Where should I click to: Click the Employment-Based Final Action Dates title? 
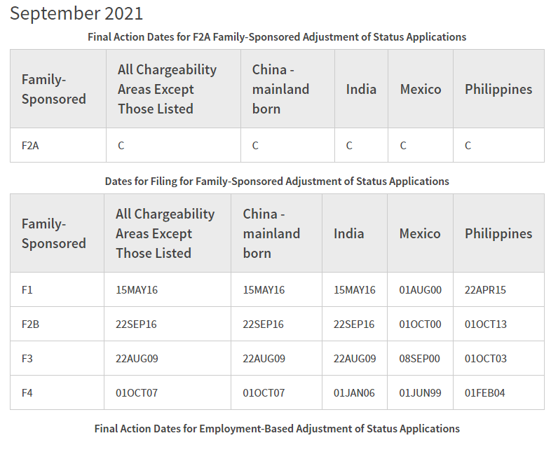277,428
